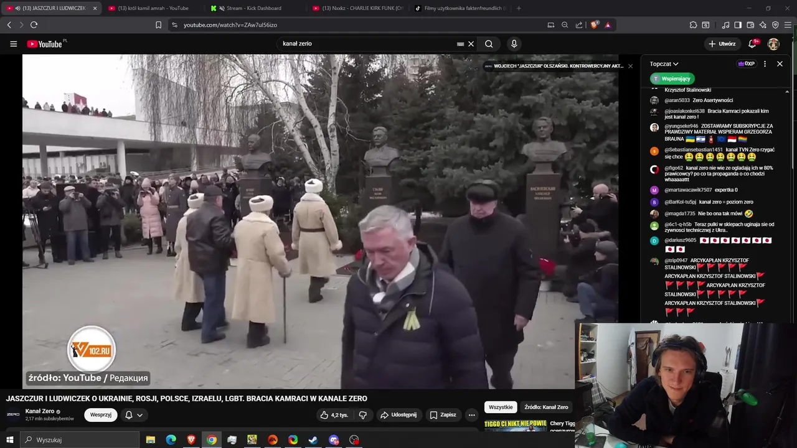Open YouTube notifications bell
Viewport: 797px width, 448px height.
pos(752,44)
